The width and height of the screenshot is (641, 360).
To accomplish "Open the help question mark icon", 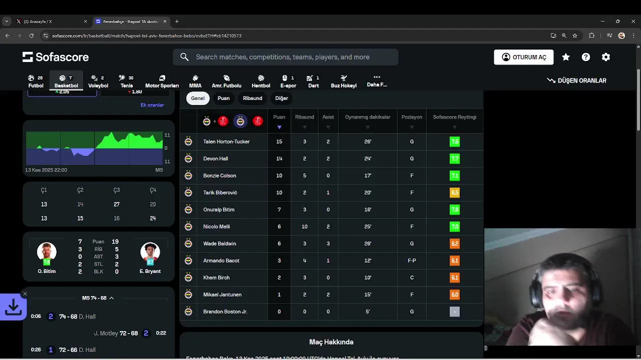I will (x=586, y=57).
